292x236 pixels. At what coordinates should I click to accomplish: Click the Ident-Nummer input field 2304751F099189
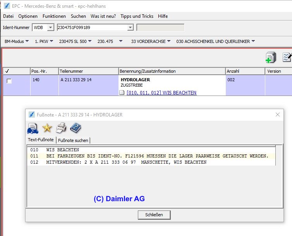coord(93,27)
